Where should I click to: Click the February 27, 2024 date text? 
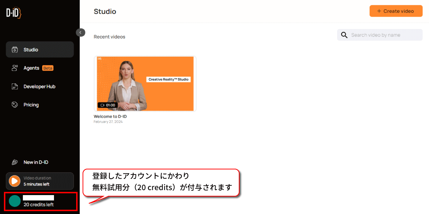coord(108,122)
